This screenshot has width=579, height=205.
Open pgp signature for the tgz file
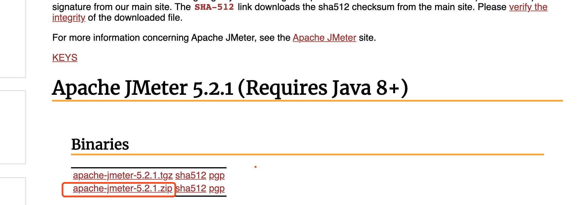[x=217, y=175]
